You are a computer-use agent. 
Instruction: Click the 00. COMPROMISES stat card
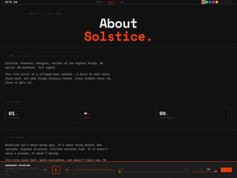pos(194,115)
